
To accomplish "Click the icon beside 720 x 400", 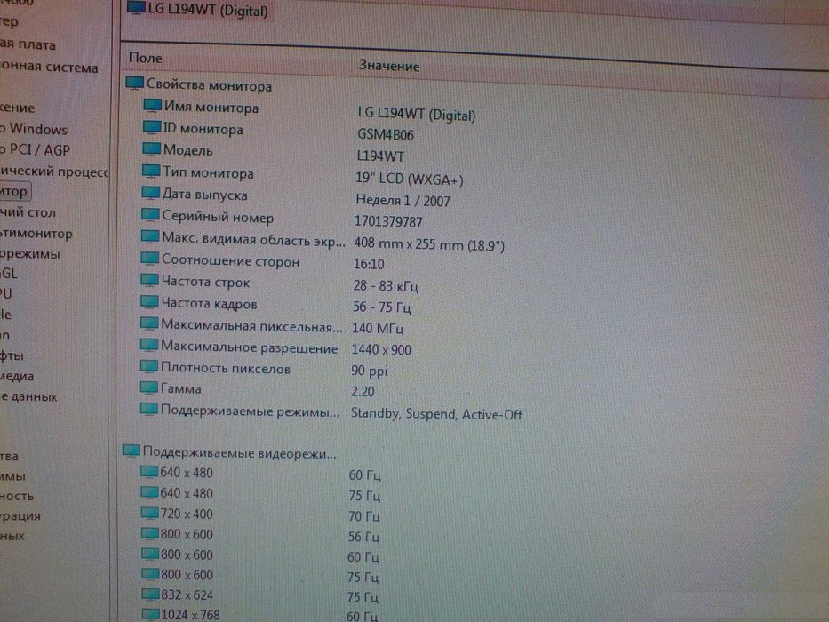I will pos(150,513).
